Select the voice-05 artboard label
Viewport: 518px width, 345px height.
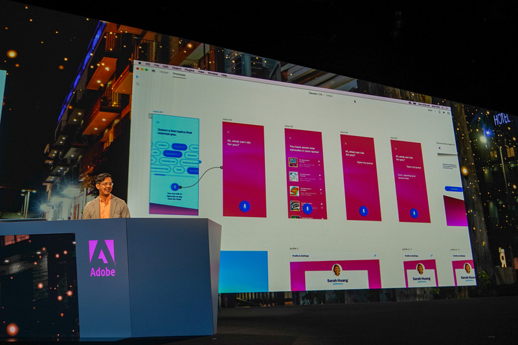394,138
